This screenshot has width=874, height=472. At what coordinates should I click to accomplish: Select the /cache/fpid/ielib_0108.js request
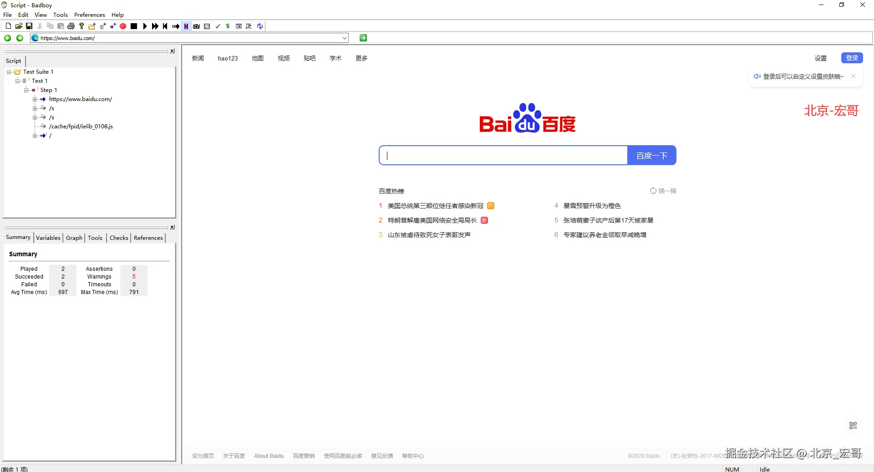[x=81, y=127]
